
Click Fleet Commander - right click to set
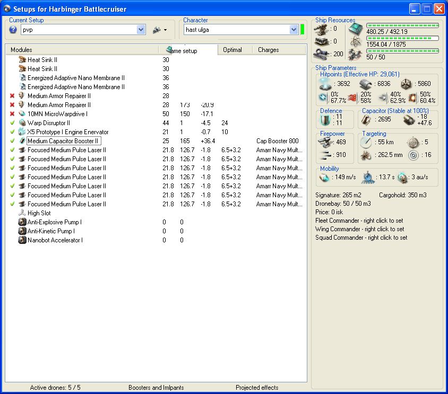(x=359, y=221)
